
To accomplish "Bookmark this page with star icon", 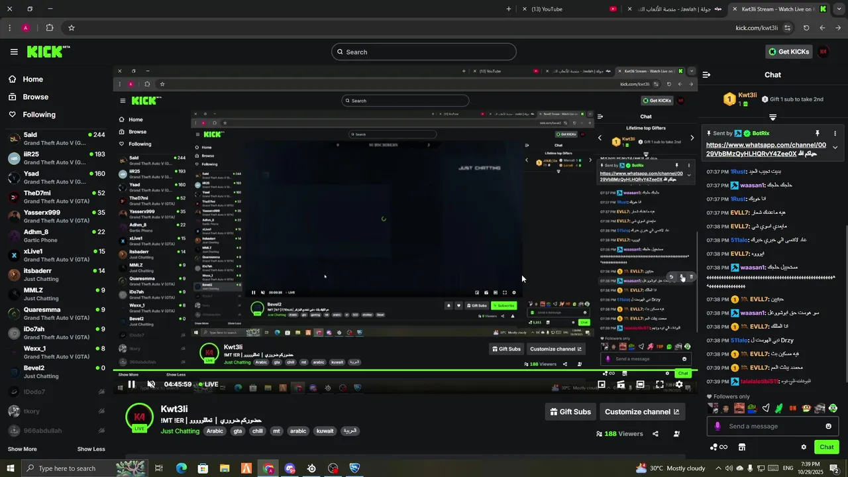I will (x=71, y=28).
